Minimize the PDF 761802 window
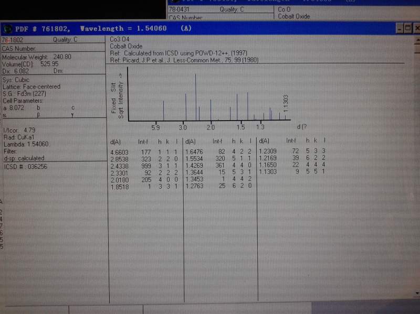 pyautogui.click(x=400, y=28)
